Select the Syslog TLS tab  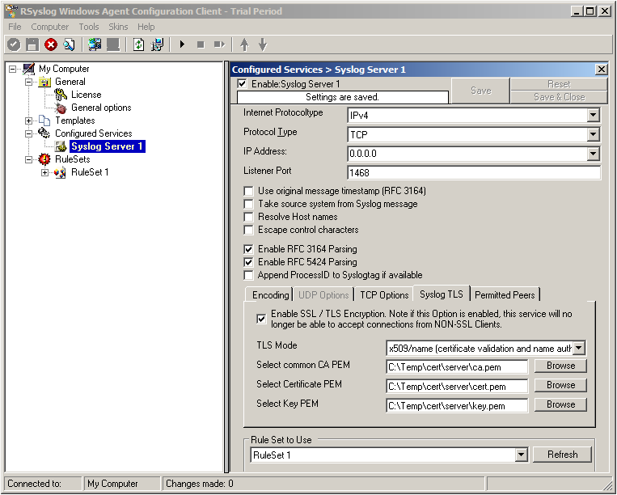[441, 294]
